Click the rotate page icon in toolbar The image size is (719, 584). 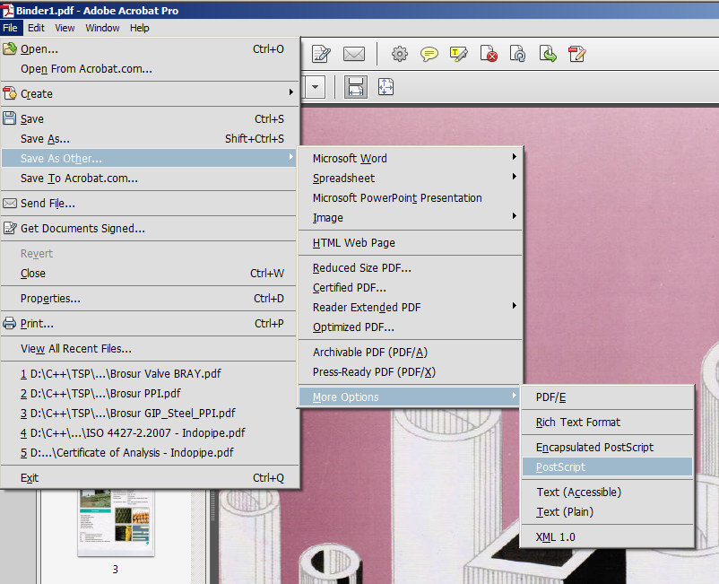tap(517, 53)
